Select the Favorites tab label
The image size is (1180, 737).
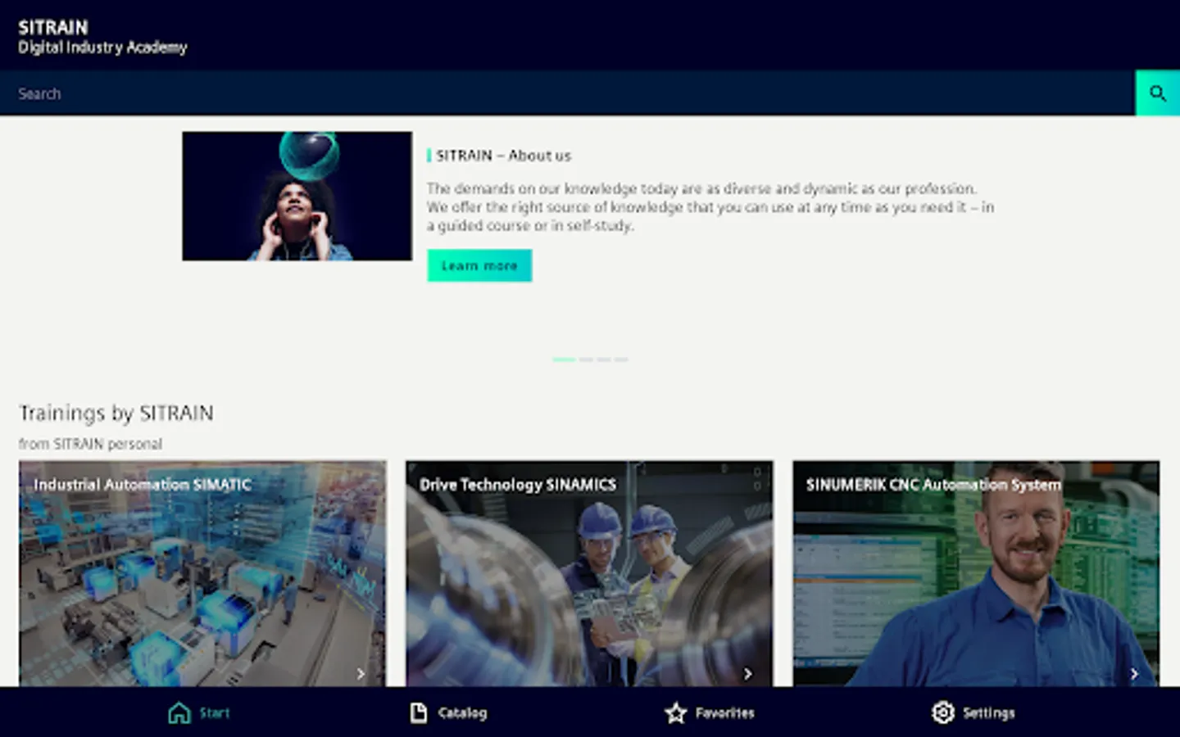click(724, 713)
